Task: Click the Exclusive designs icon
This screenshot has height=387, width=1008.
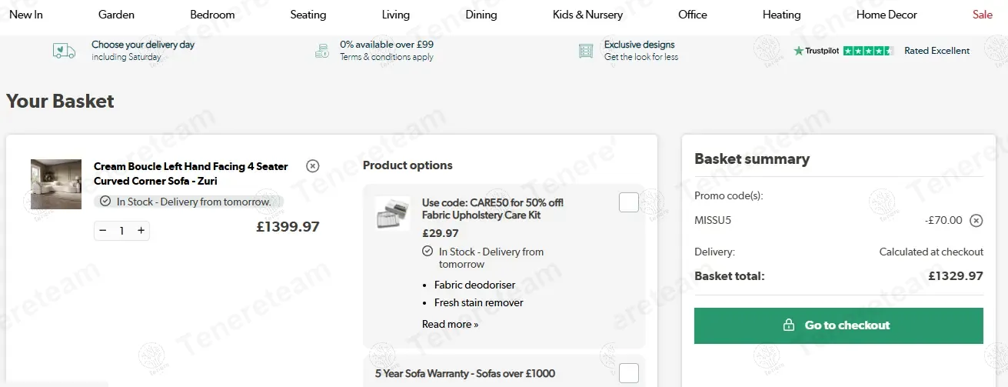Action: (x=586, y=51)
